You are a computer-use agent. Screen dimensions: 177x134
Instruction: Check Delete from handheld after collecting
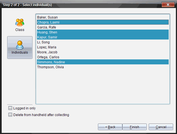tap(10, 115)
